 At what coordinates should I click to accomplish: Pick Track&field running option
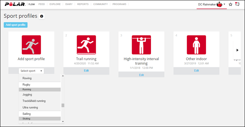pos(40,101)
